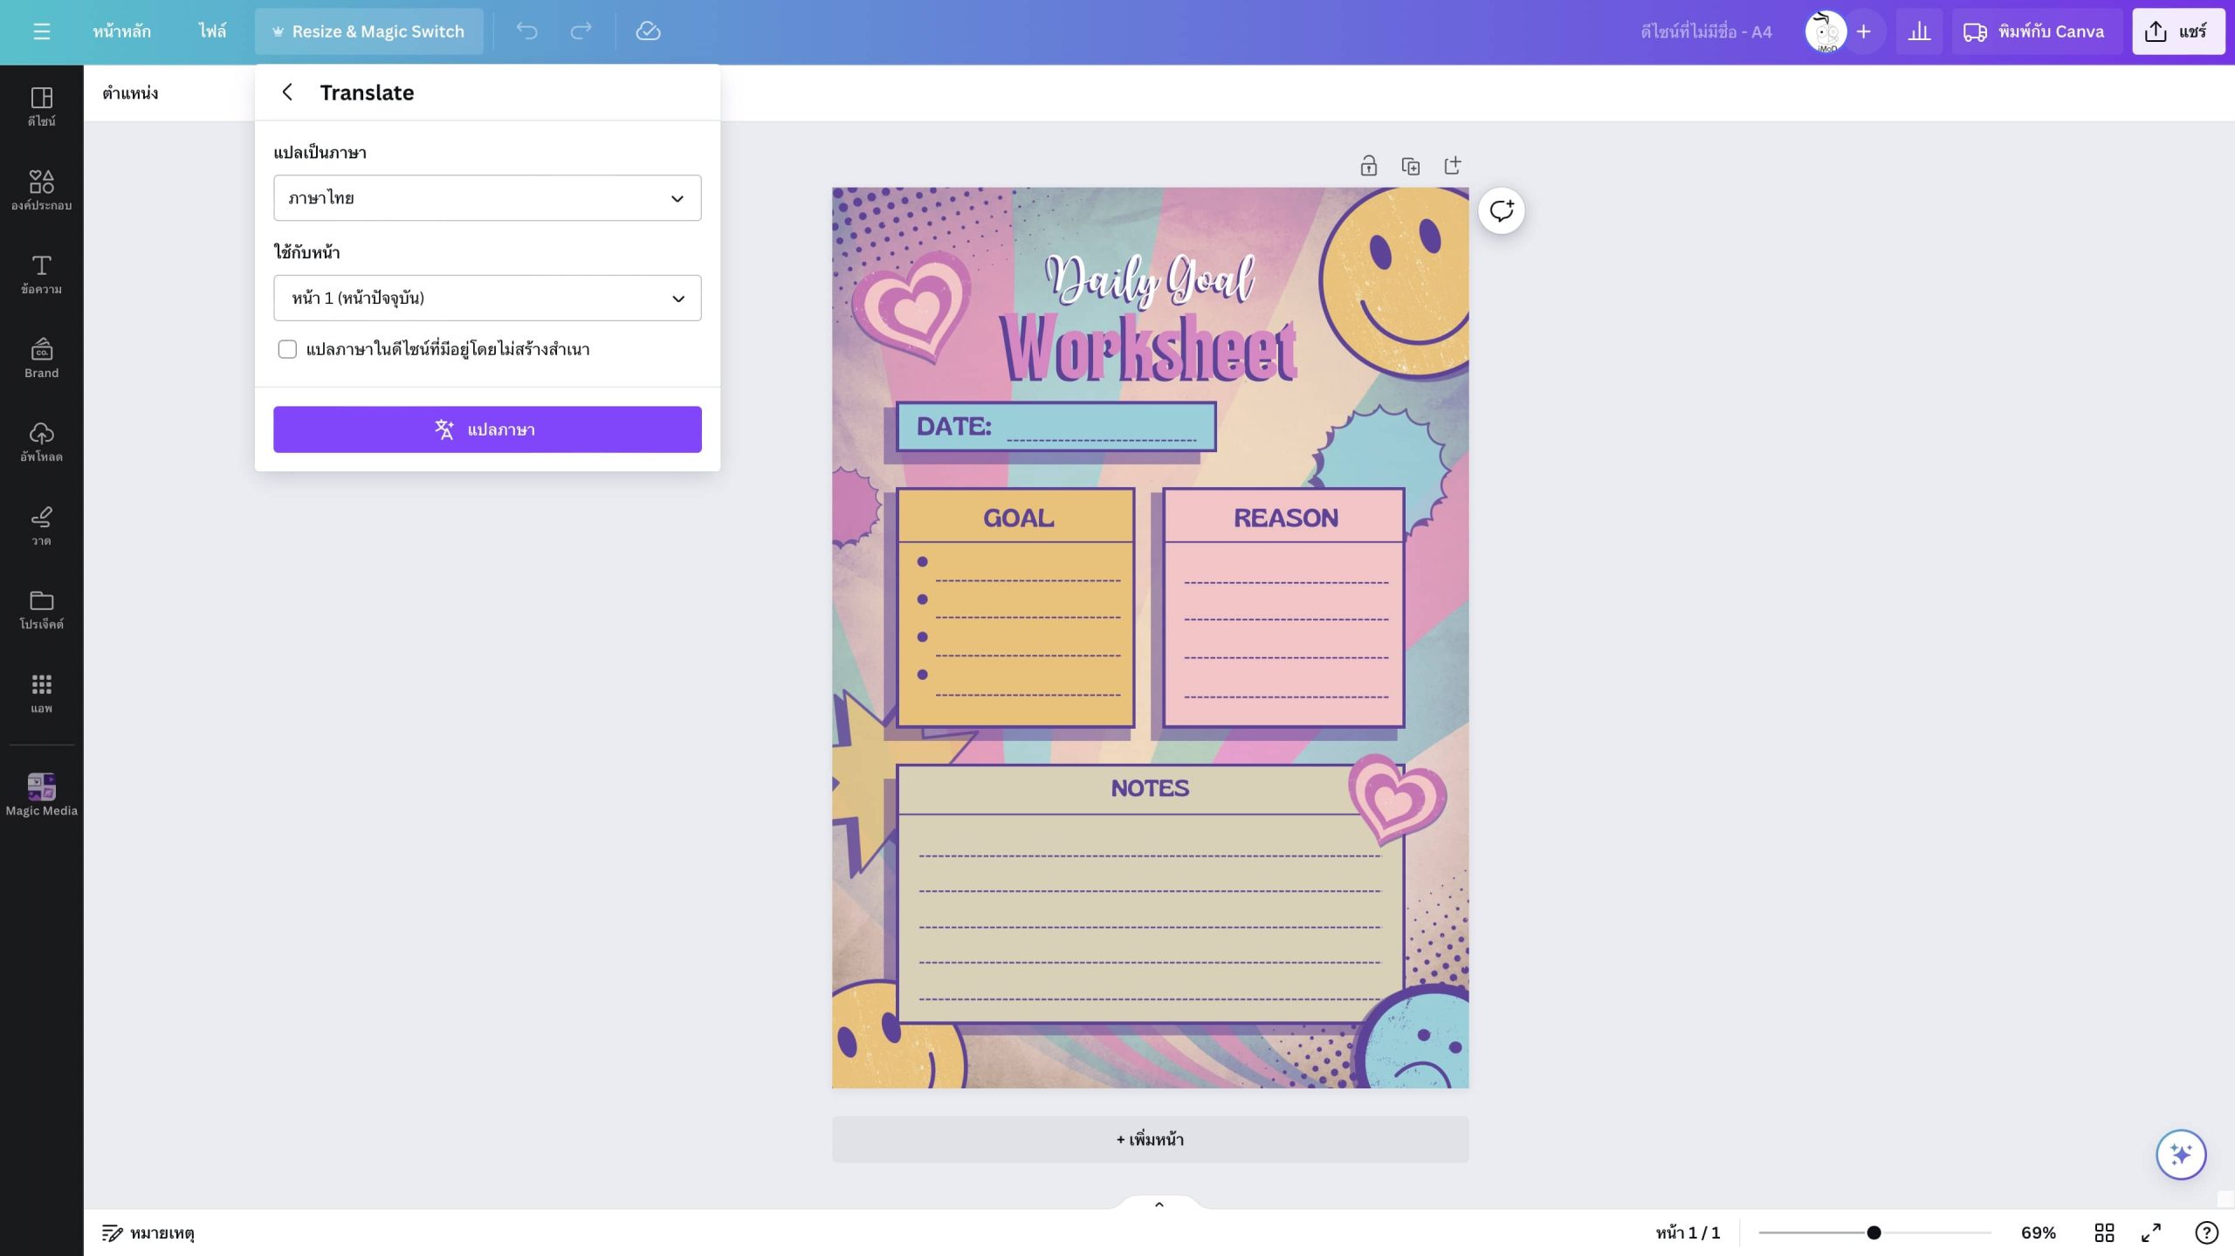The image size is (2235, 1256).
Task: Open the target language dropdown
Action: (x=487, y=198)
